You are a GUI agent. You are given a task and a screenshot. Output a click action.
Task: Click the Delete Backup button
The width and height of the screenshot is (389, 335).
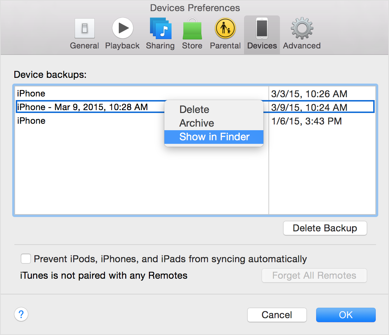[x=325, y=228]
